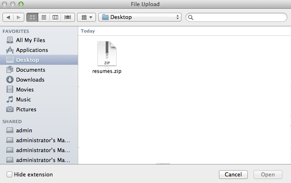Screen dimensions: 291x183
Task: Click the Applications sidebar icon
Action: 10,50
